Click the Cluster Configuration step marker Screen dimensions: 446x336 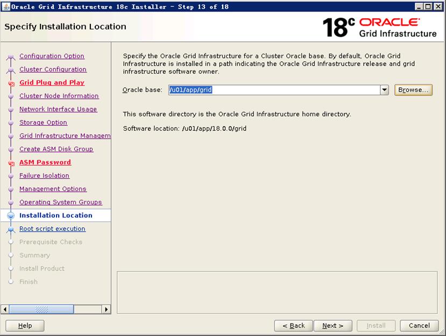(11, 70)
